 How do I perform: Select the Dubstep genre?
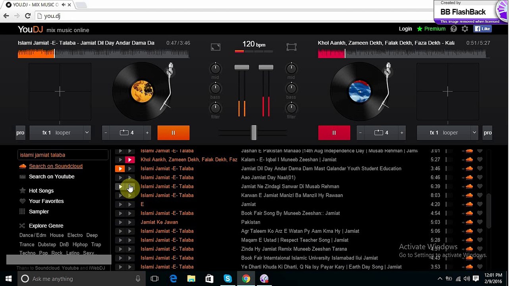click(x=47, y=245)
